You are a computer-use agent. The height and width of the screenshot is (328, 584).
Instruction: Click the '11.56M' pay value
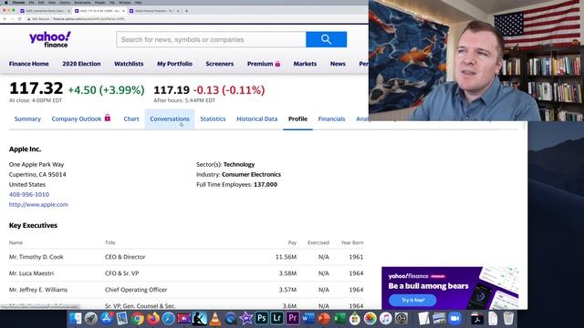click(286, 257)
